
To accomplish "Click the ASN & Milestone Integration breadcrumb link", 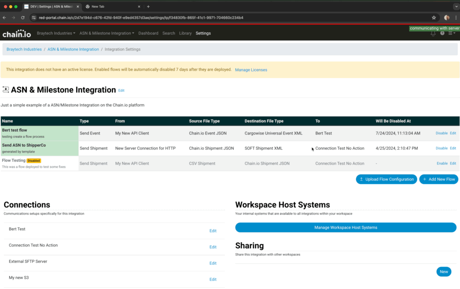I will tap(73, 49).
